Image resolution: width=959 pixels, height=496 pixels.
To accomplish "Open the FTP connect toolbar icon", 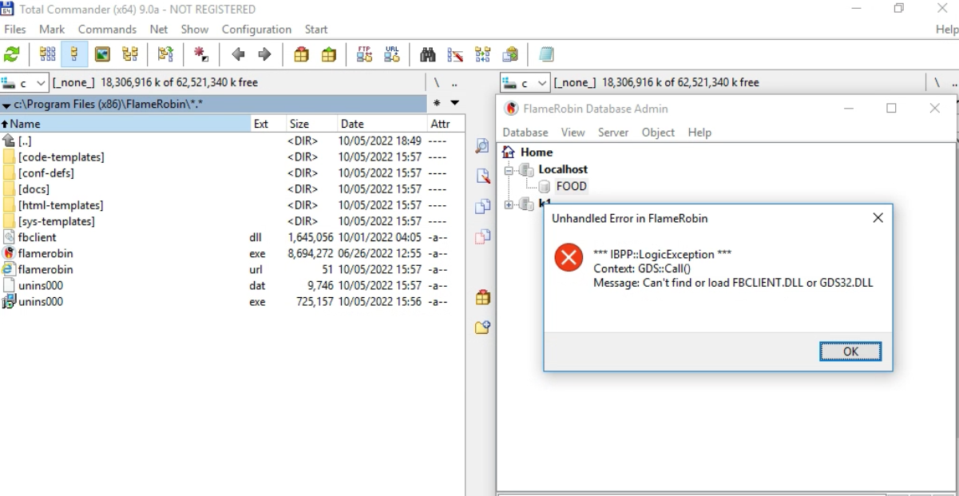I will click(366, 54).
